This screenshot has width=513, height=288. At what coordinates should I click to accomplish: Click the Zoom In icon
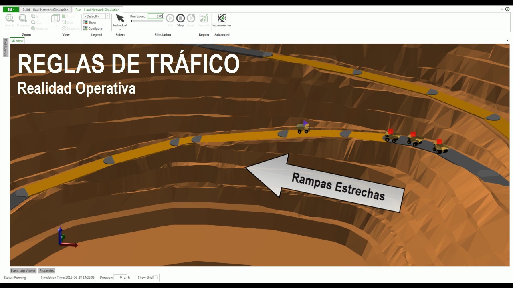coord(34,16)
